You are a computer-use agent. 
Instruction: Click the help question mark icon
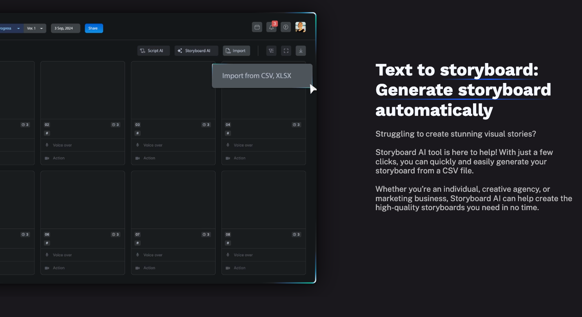286,27
